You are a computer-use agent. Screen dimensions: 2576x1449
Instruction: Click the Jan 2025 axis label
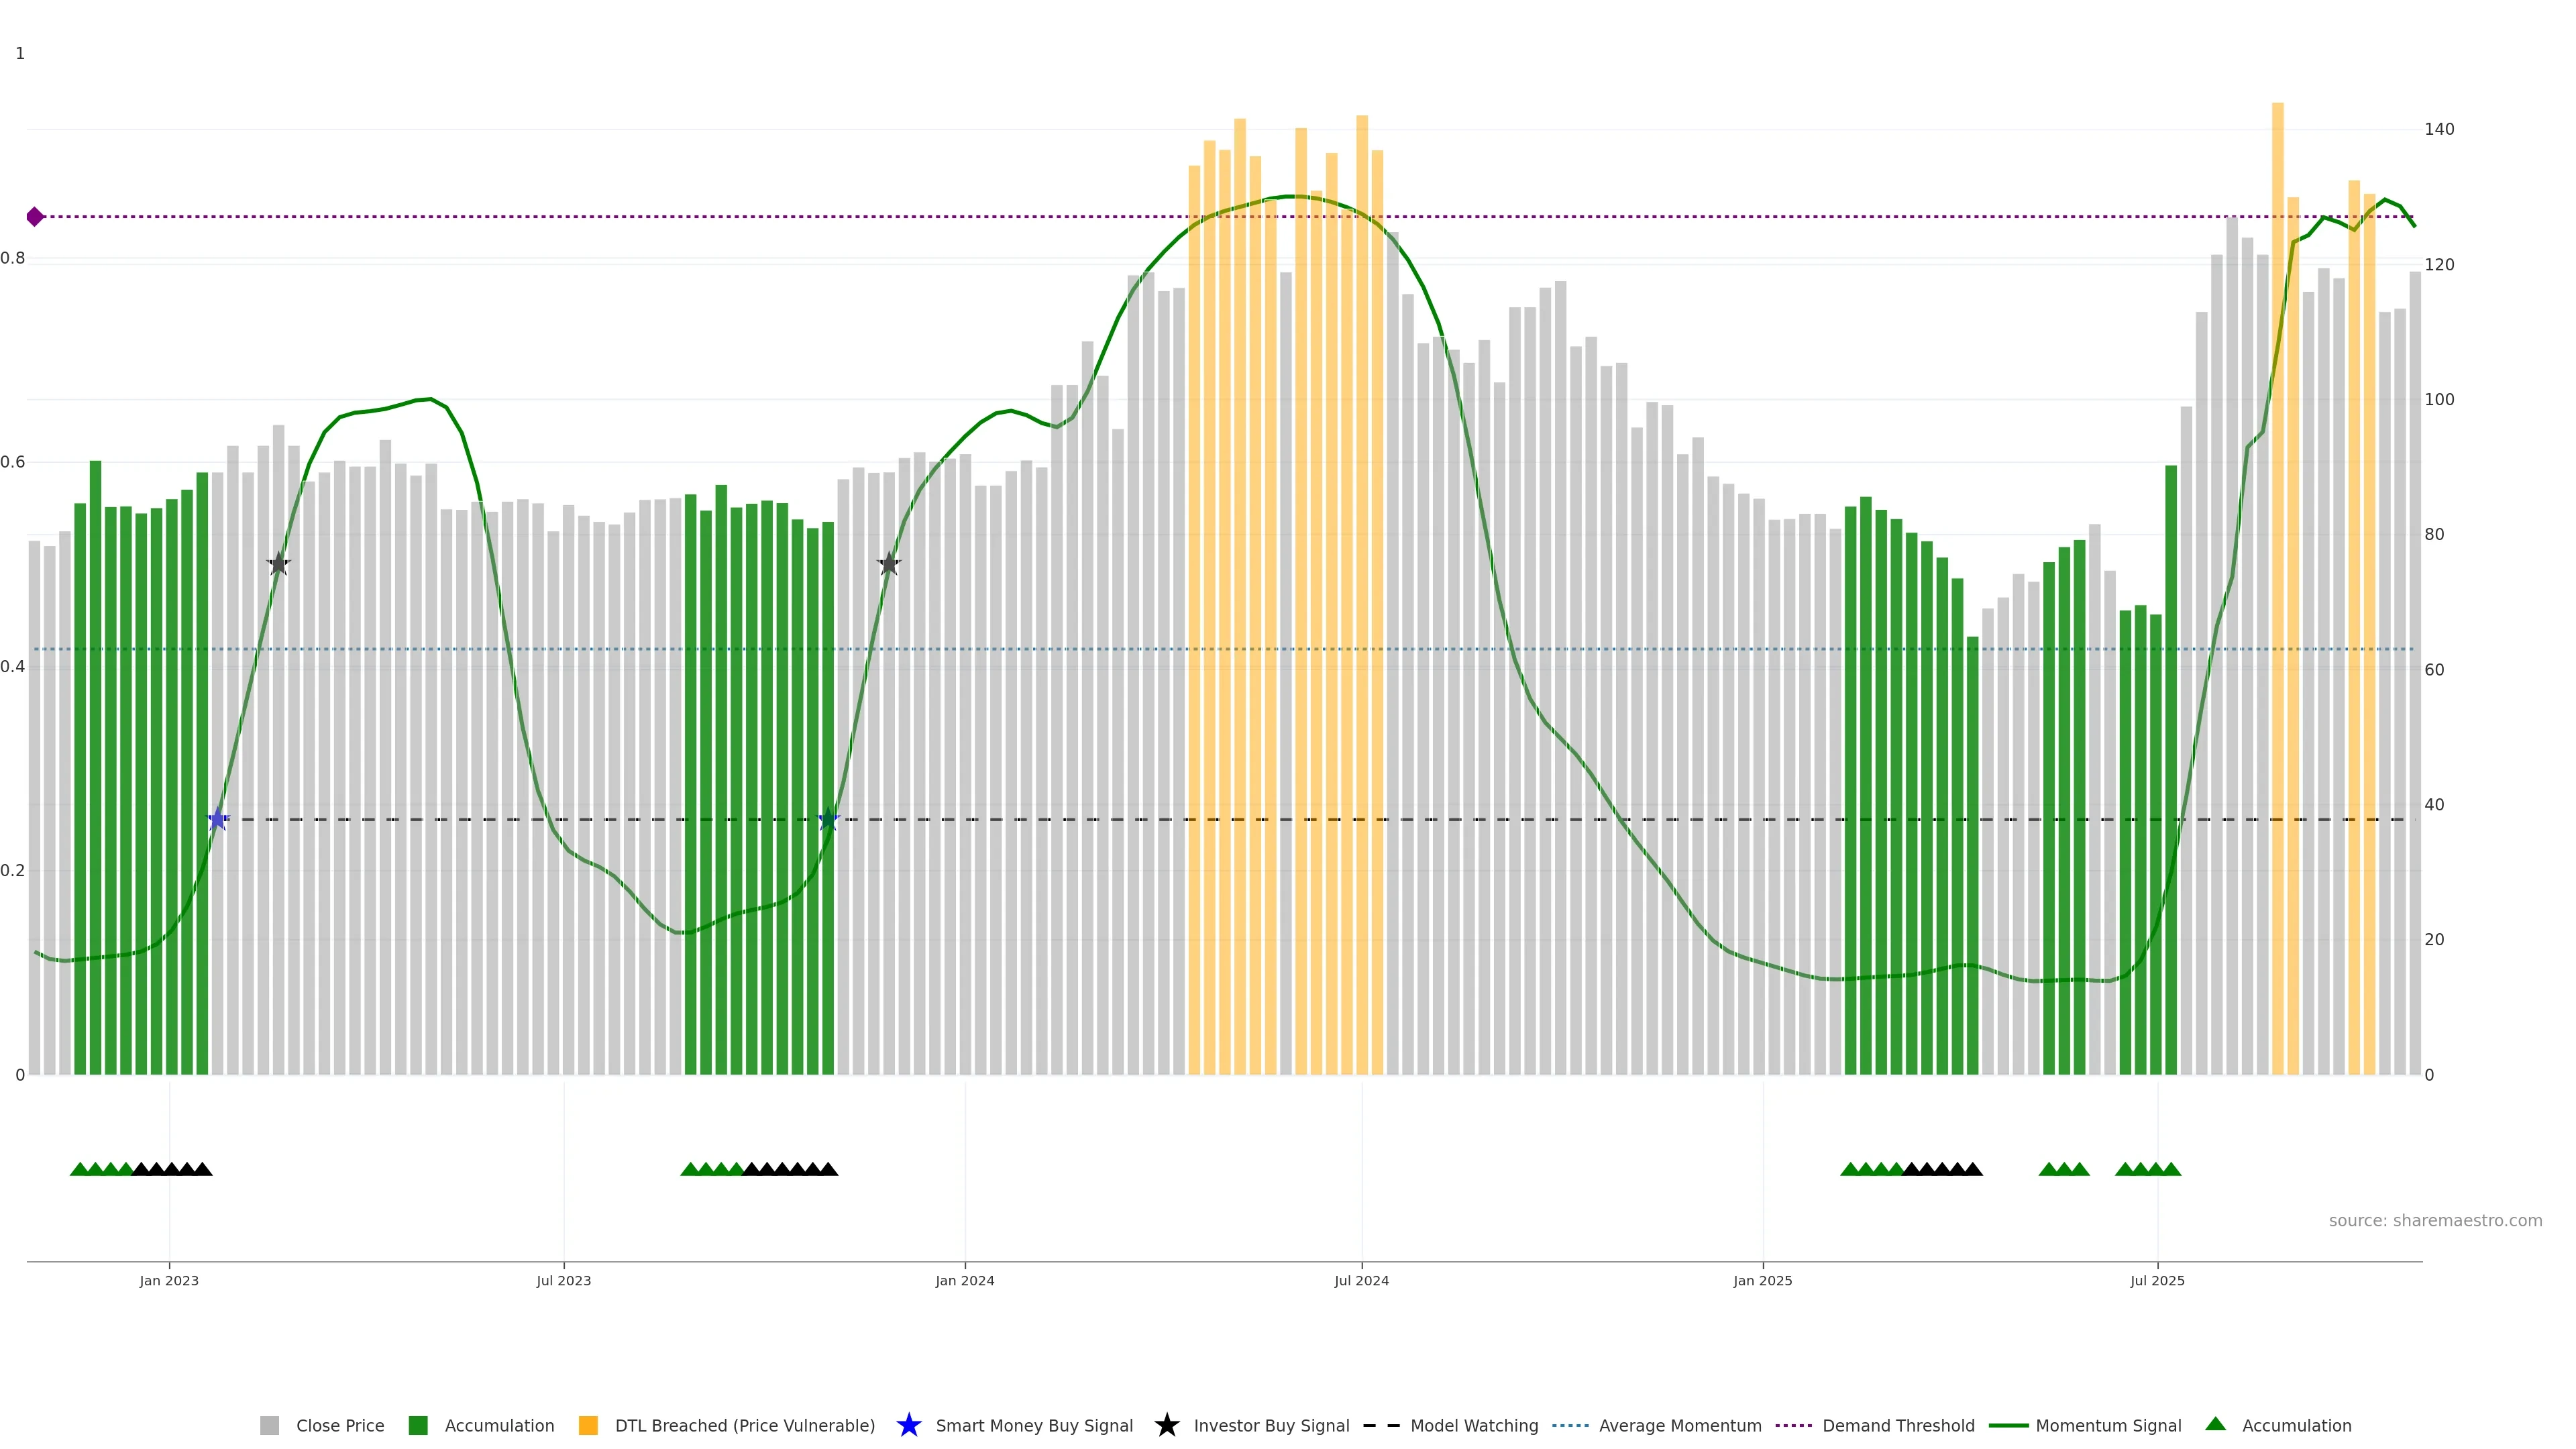point(1762,1281)
